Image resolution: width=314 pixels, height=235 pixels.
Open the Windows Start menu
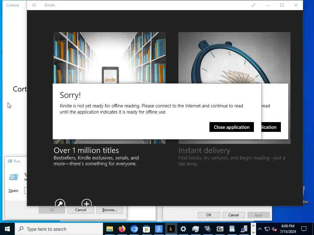(x=7, y=229)
